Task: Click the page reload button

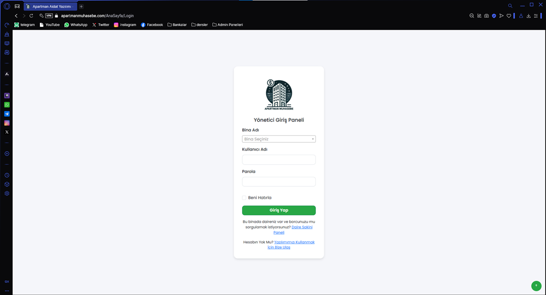Action: (31, 16)
